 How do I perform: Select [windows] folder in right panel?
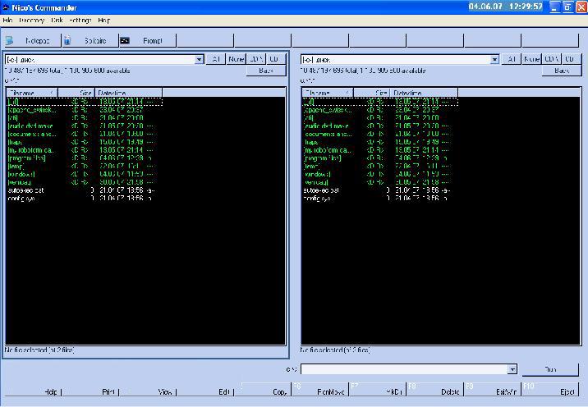(316, 174)
